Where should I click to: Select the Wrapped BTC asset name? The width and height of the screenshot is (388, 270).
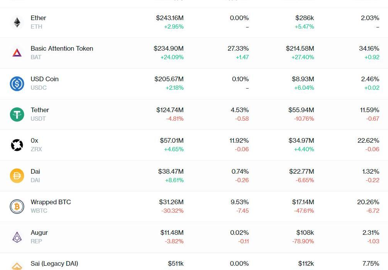(x=51, y=202)
